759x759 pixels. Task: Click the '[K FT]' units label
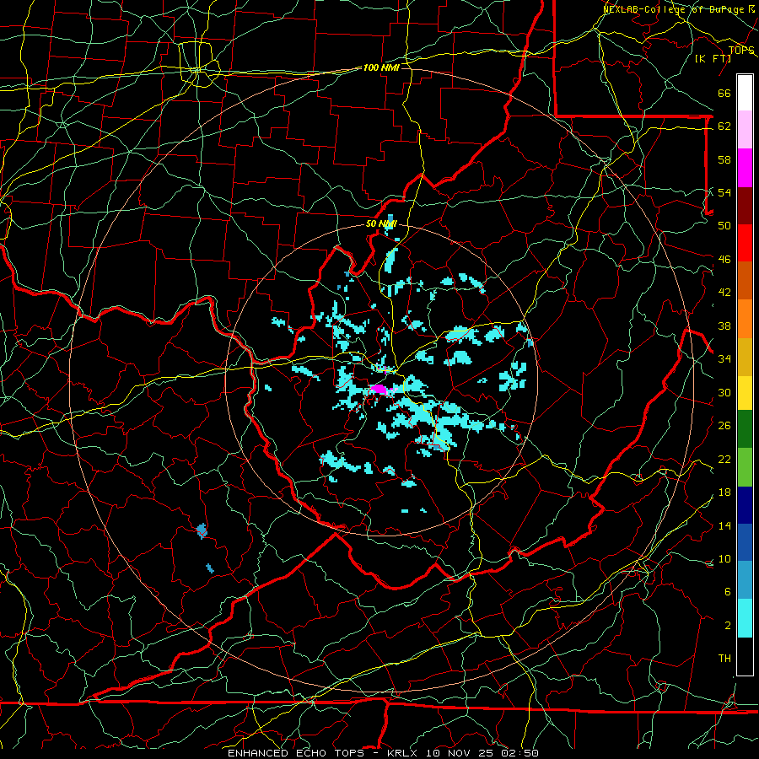pos(713,58)
